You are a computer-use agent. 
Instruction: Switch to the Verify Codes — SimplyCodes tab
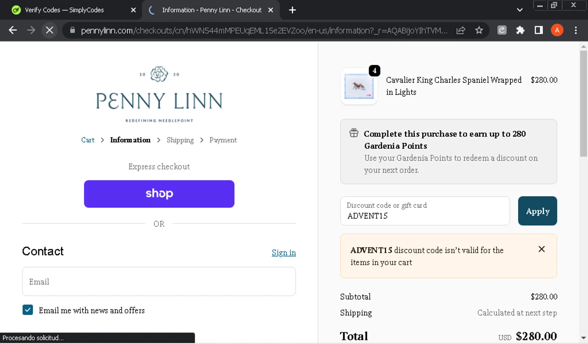[x=64, y=10]
